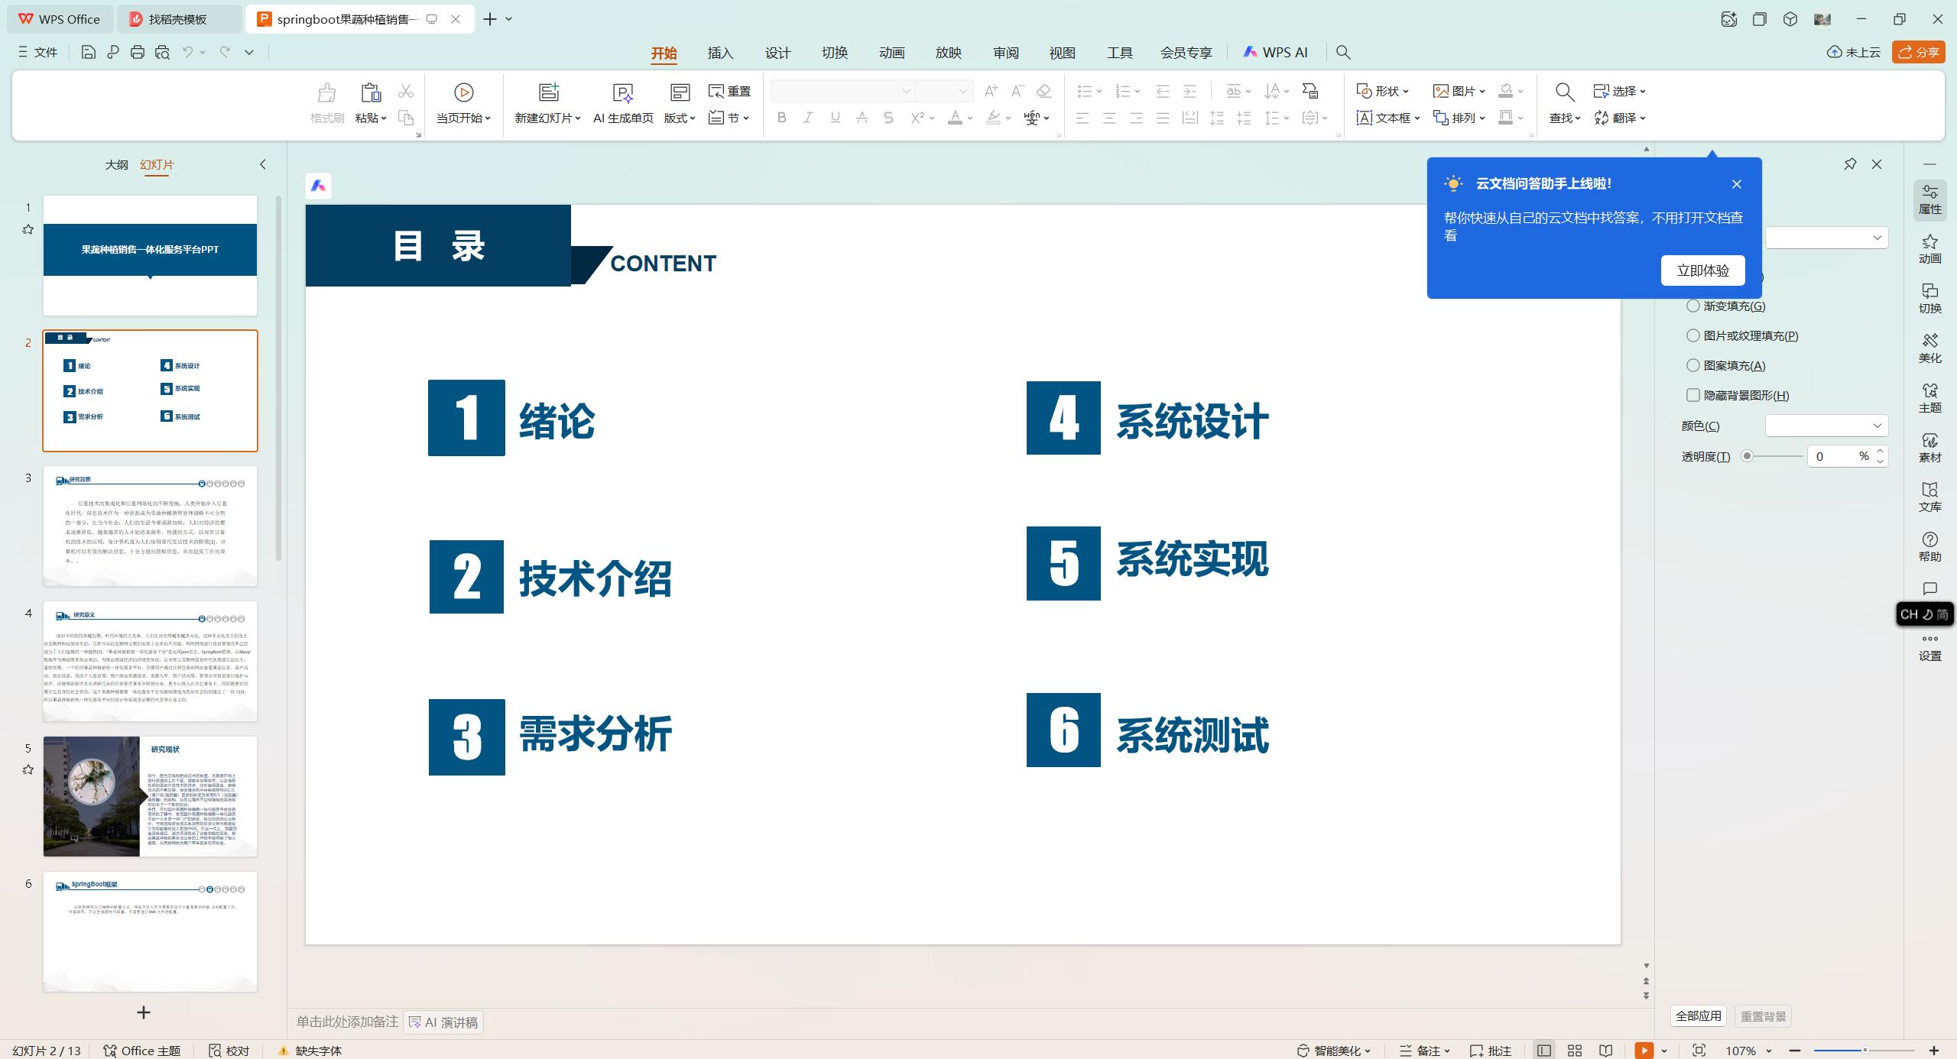The height and width of the screenshot is (1059, 1957).
Task: Select the 渐变填充 fill option
Action: pos(1693,305)
